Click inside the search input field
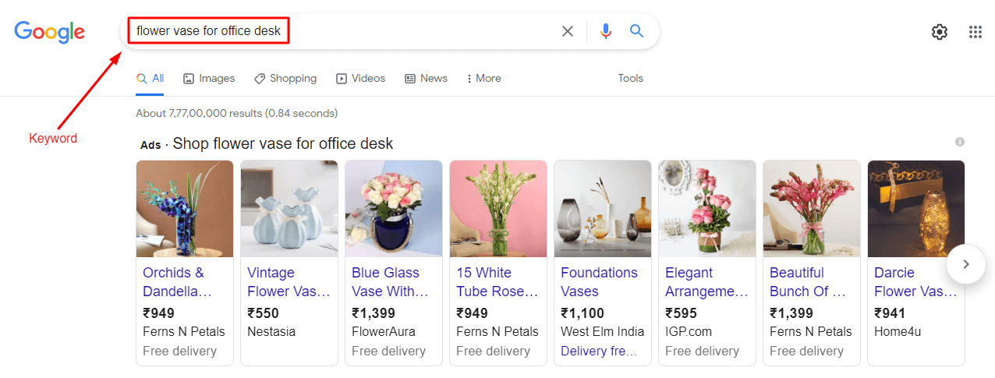 tap(343, 31)
